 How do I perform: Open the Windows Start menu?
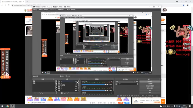pyautogui.click(x=2, y=106)
